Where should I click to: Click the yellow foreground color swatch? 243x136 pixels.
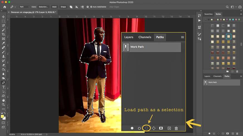pyautogui.click(x=3, y=116)
